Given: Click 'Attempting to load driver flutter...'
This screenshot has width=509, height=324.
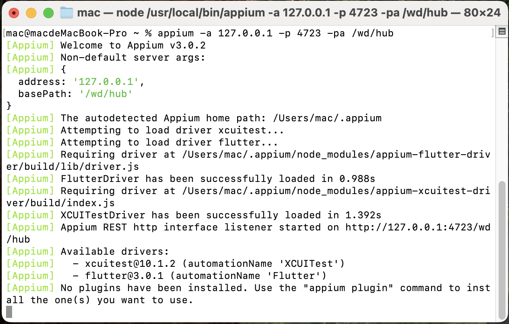Looking at the screenshot, I should (x=169, y=142).
